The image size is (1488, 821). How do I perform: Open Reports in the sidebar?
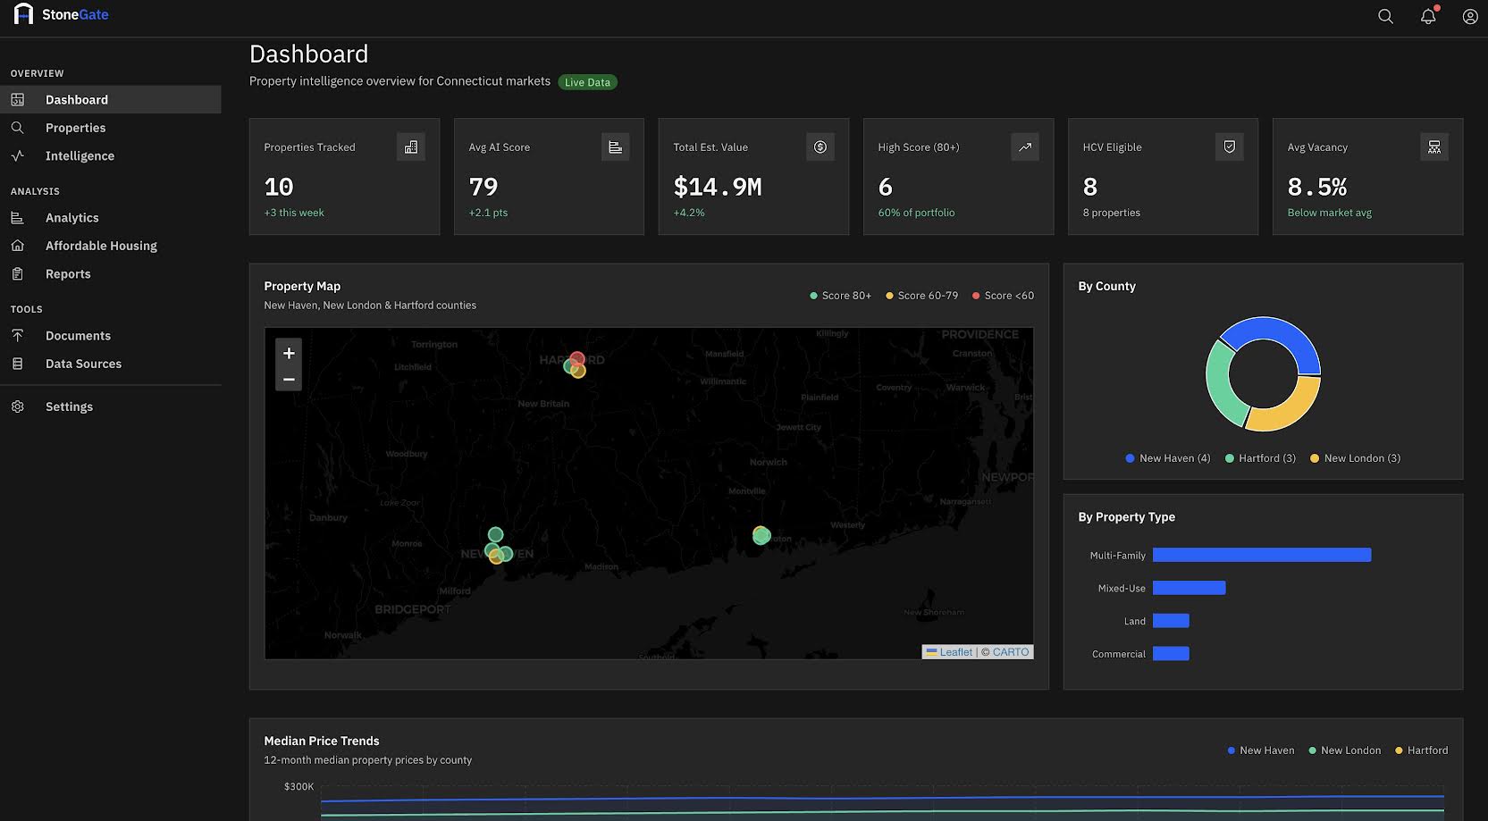(111, 273)
